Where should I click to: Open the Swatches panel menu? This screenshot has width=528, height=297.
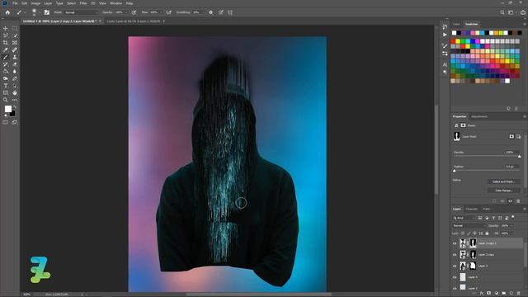(525, 24)
